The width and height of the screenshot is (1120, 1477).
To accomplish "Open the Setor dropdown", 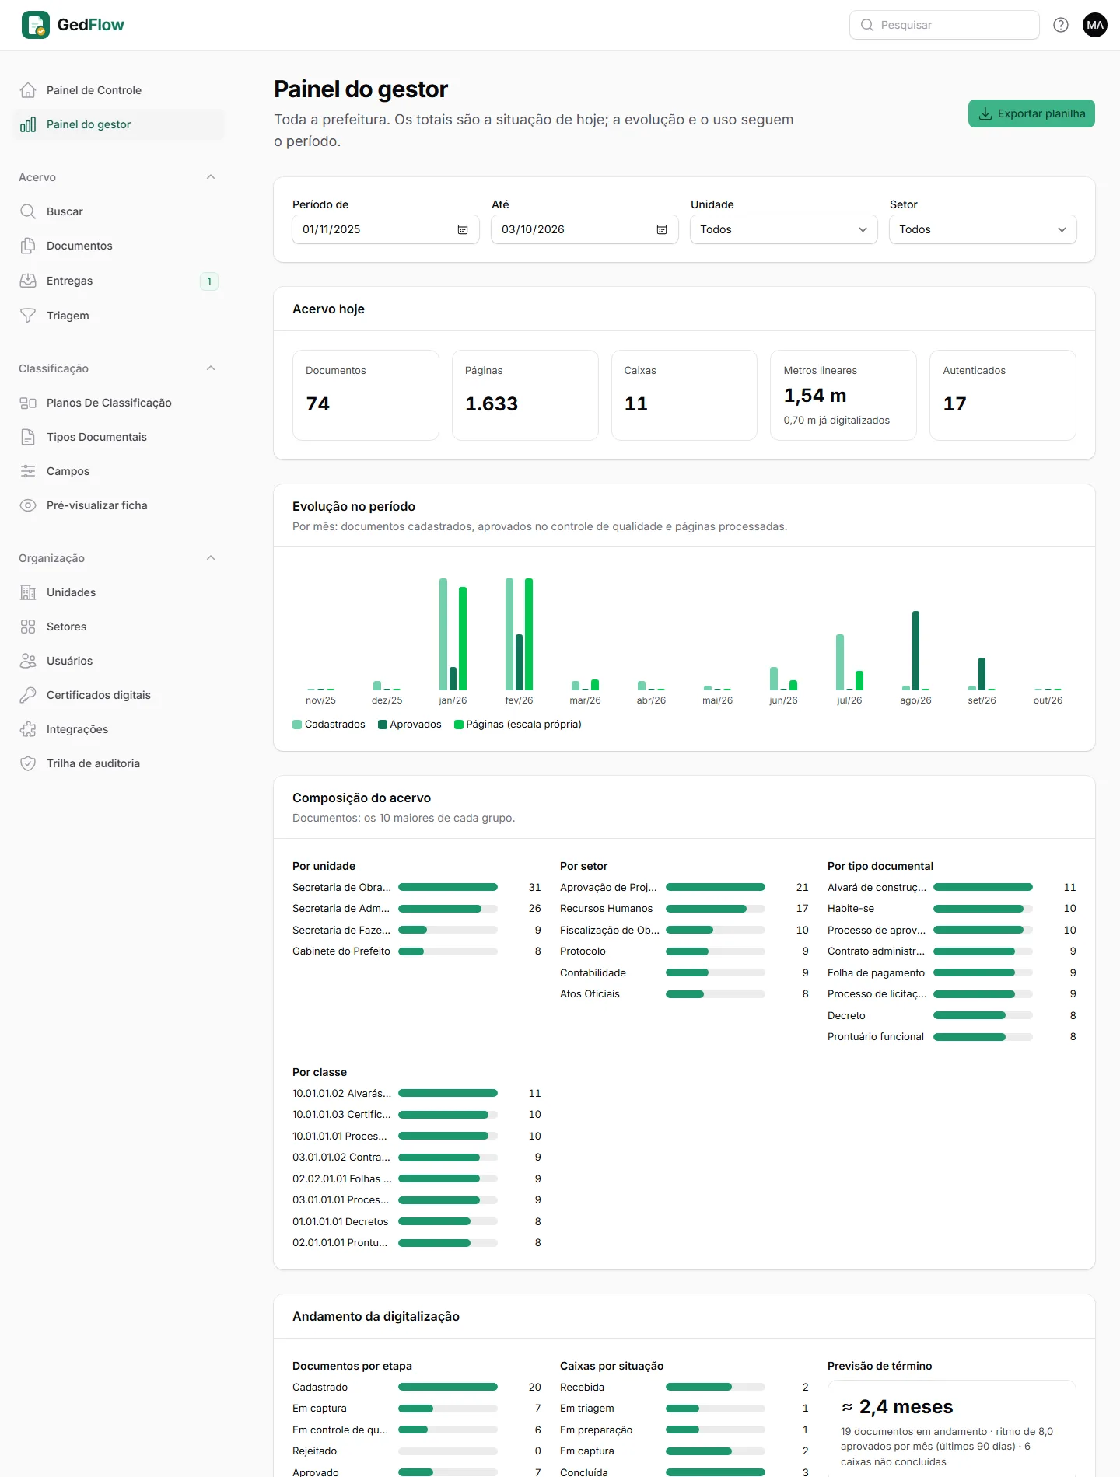I will (x=983, y=229).
